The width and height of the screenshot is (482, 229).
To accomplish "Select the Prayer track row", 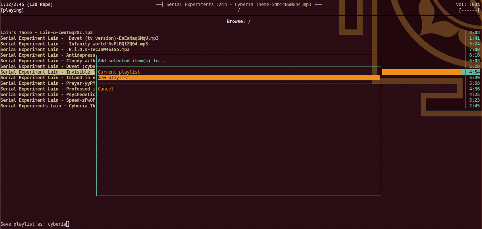I will point(48,83).
